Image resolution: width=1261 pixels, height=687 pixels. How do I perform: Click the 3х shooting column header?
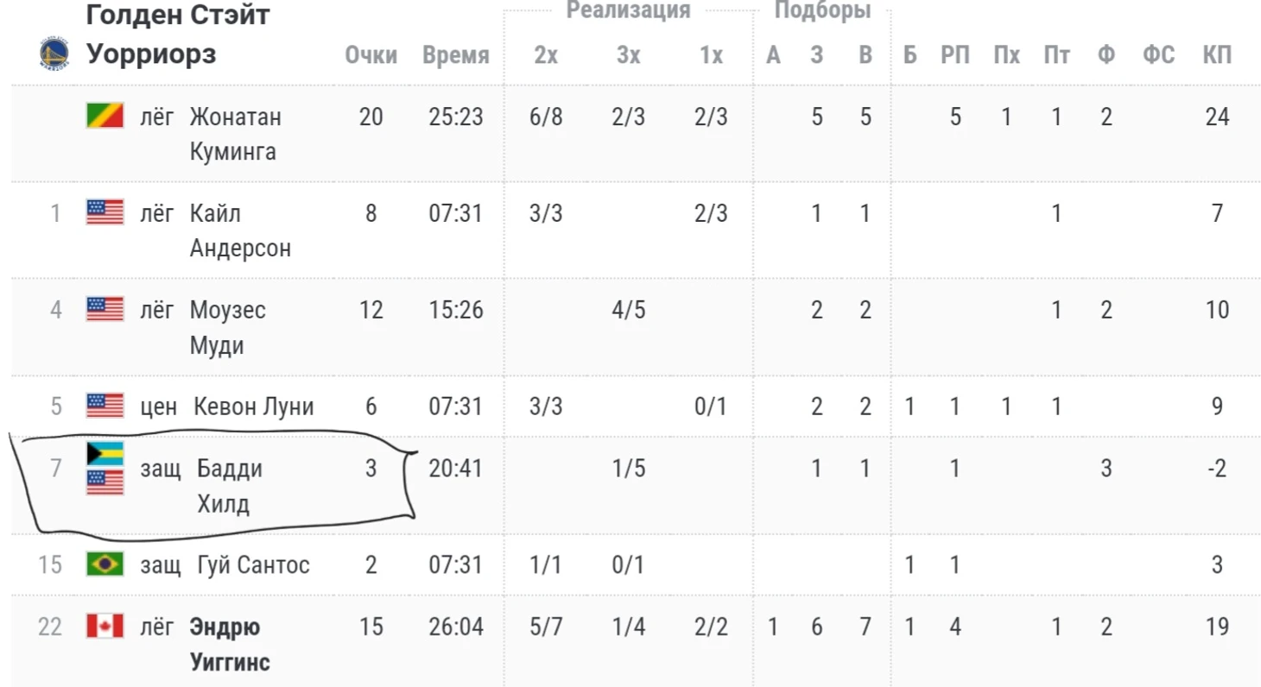point(629,55)
